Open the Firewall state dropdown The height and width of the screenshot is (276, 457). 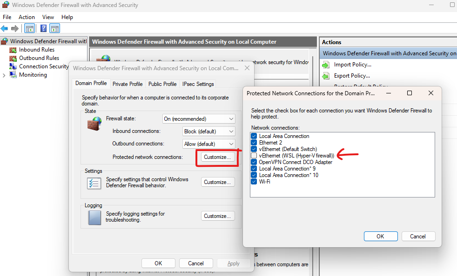click(x=199, y=119)
